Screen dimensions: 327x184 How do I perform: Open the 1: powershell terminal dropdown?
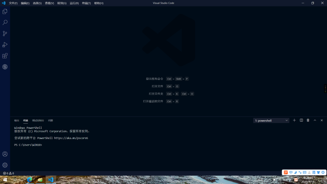[x=271, y=120]
